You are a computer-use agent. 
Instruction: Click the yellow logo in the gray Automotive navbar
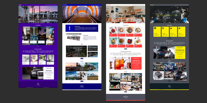pos(152,5)
